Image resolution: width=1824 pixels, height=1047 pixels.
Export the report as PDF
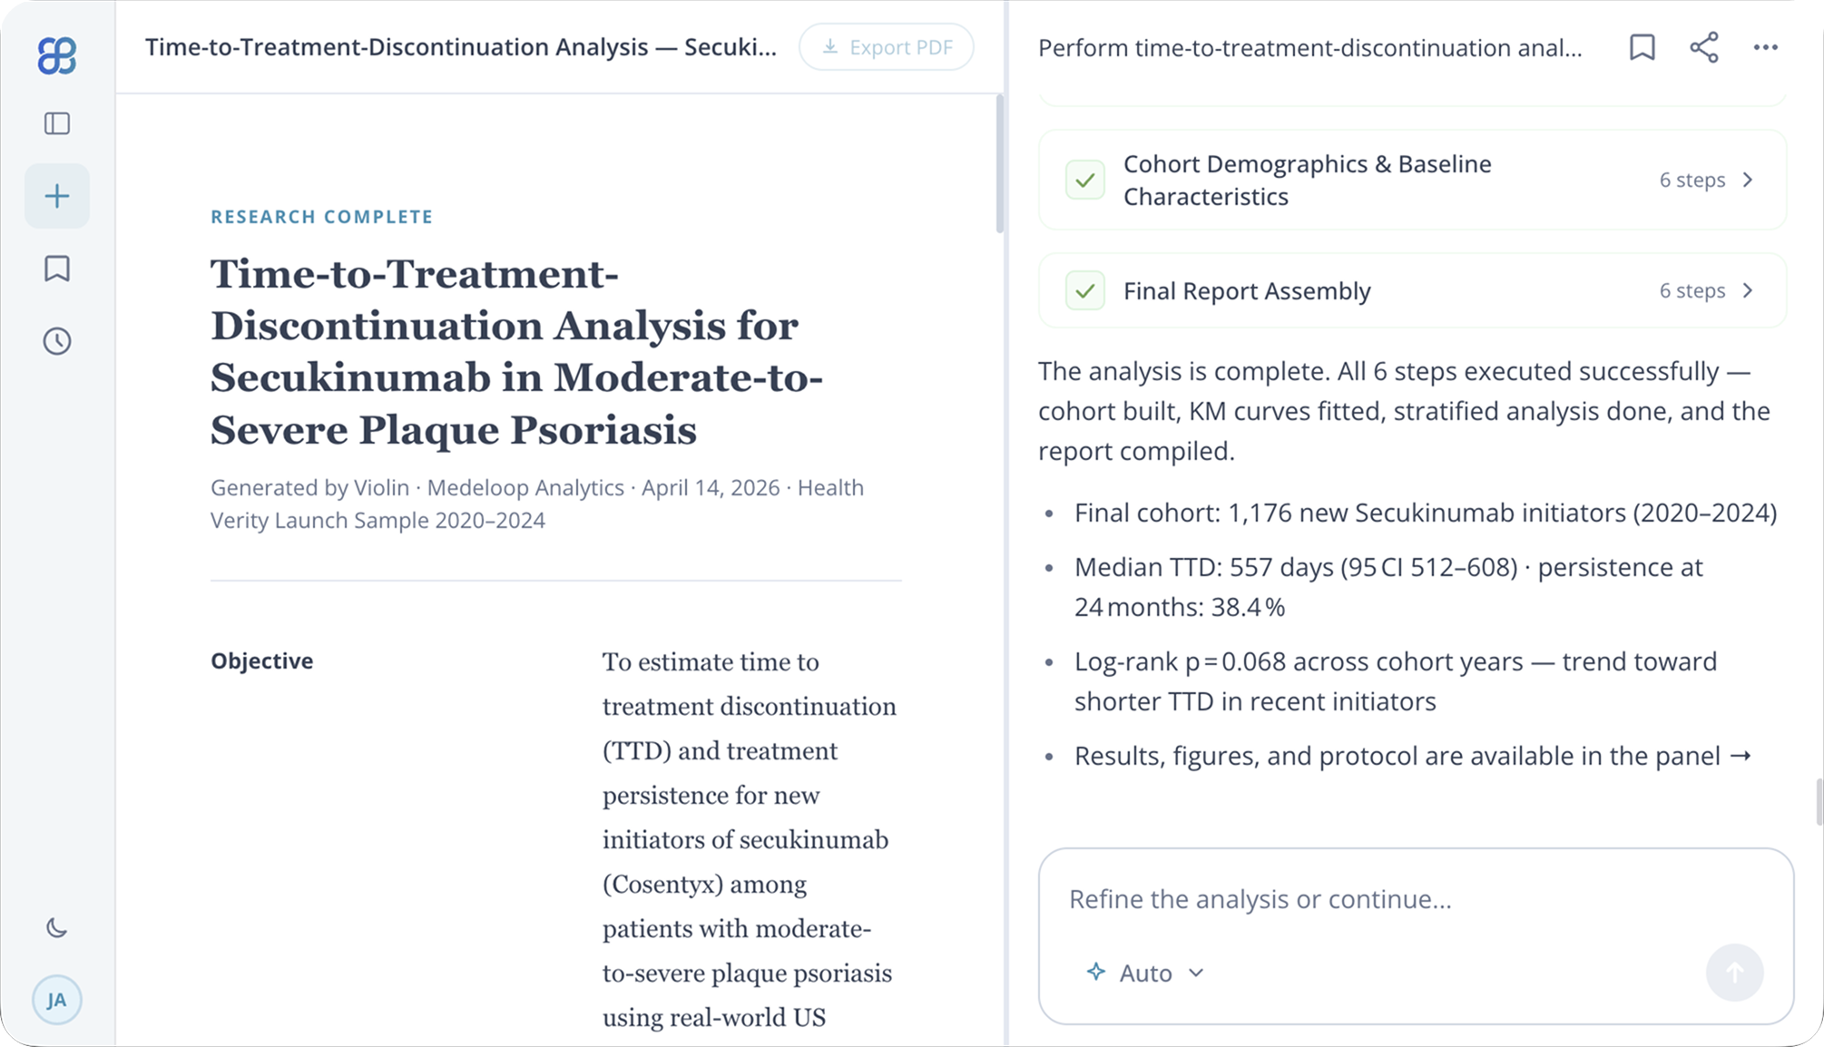point(886,46)
